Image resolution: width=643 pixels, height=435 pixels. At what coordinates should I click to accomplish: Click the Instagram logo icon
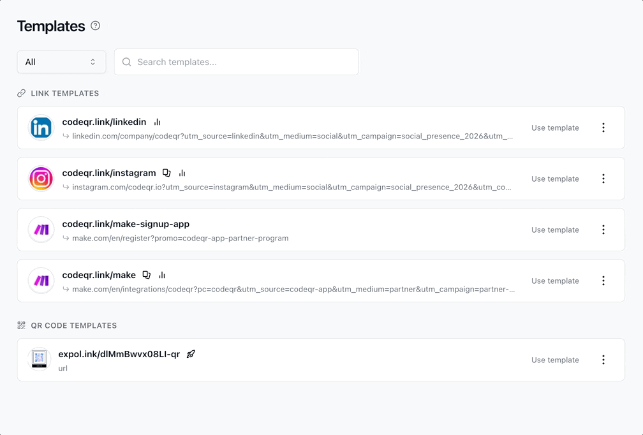41,179
